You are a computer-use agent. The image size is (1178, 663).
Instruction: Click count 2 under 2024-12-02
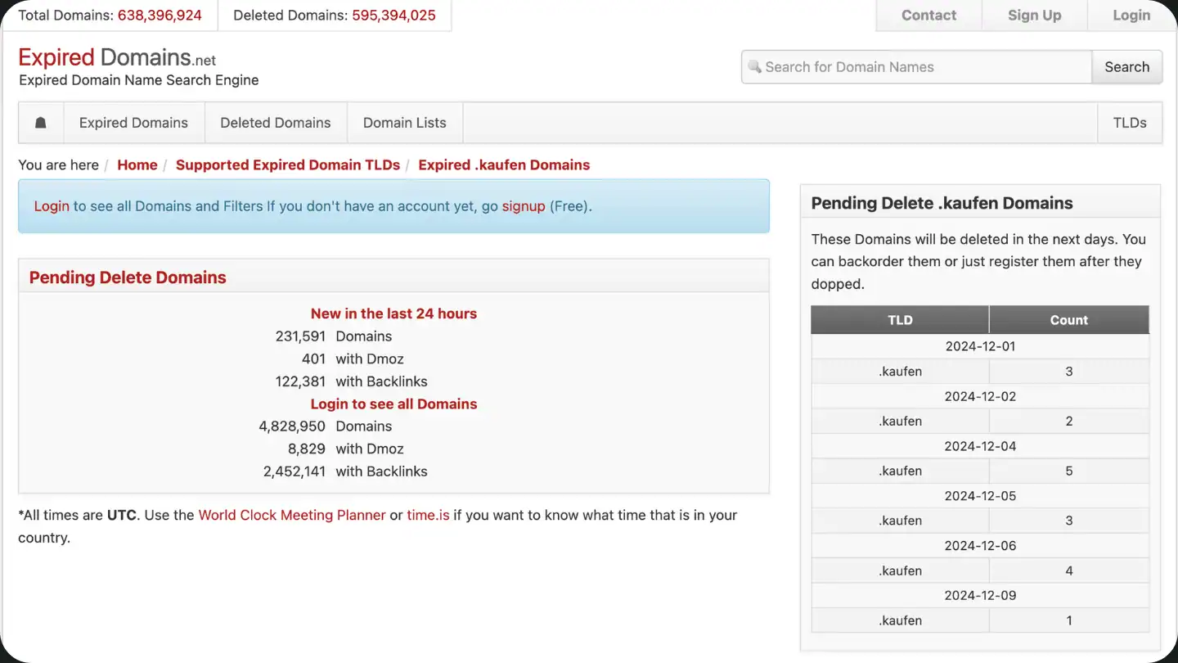[x=1069, y=422]
